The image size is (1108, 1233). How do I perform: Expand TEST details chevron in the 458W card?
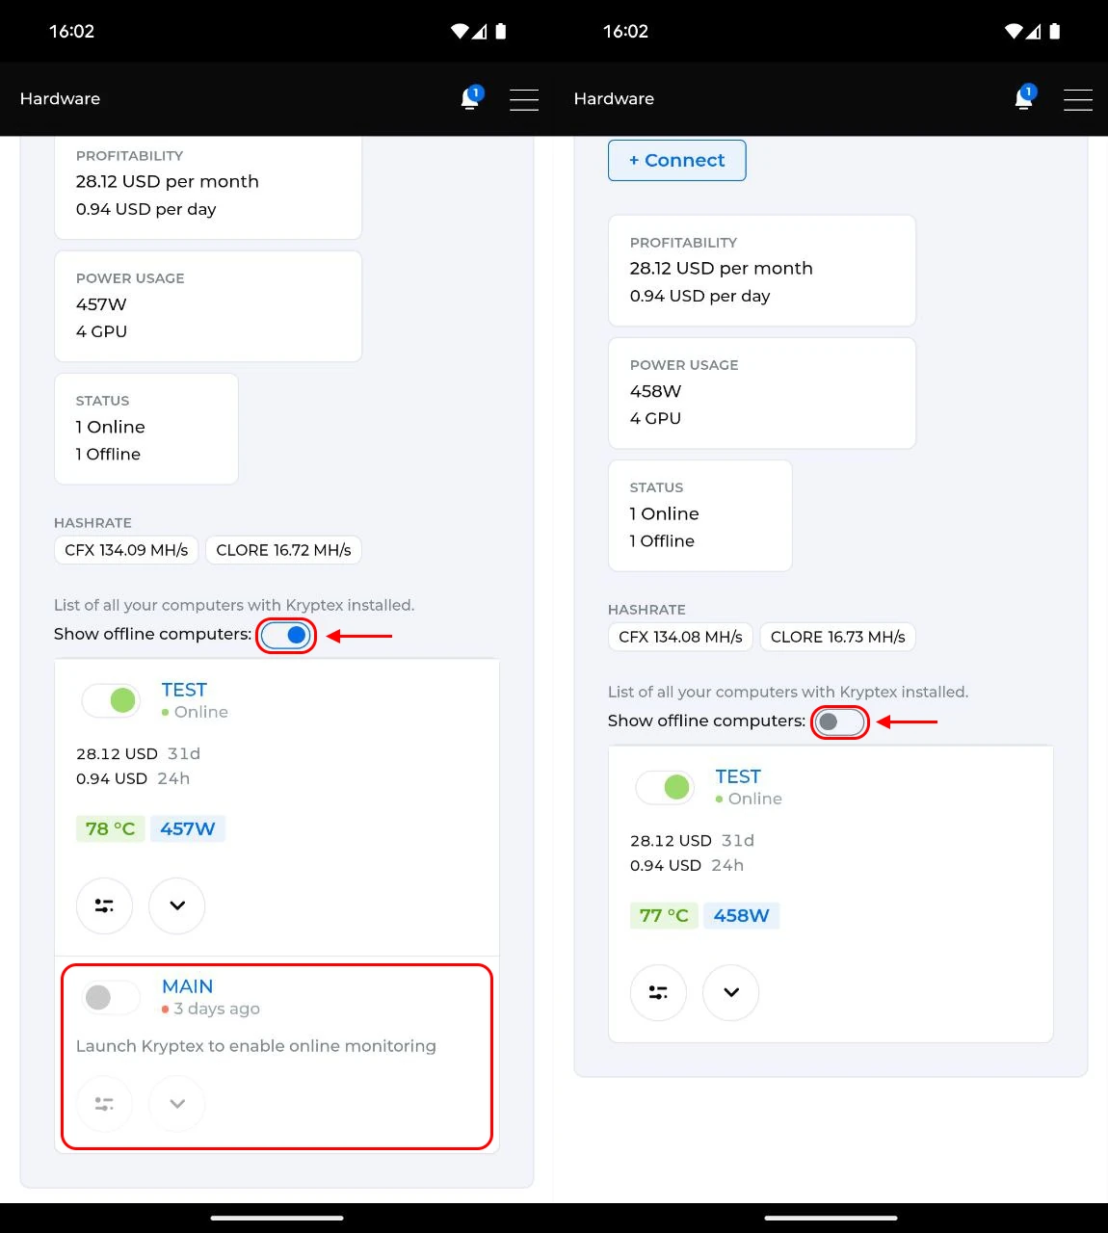click(731, 992)
